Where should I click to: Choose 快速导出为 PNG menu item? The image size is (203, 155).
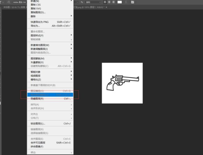[x=50, y=22]
